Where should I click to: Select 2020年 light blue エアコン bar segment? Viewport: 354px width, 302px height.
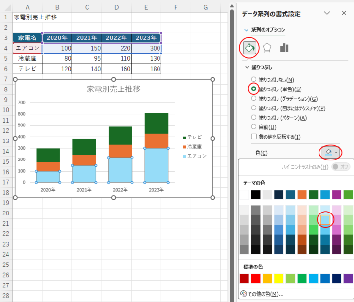point(48,177)
